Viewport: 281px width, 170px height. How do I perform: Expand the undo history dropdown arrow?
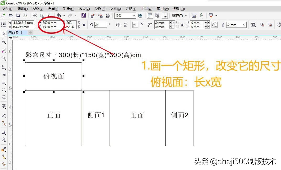[x=64, y=15]
